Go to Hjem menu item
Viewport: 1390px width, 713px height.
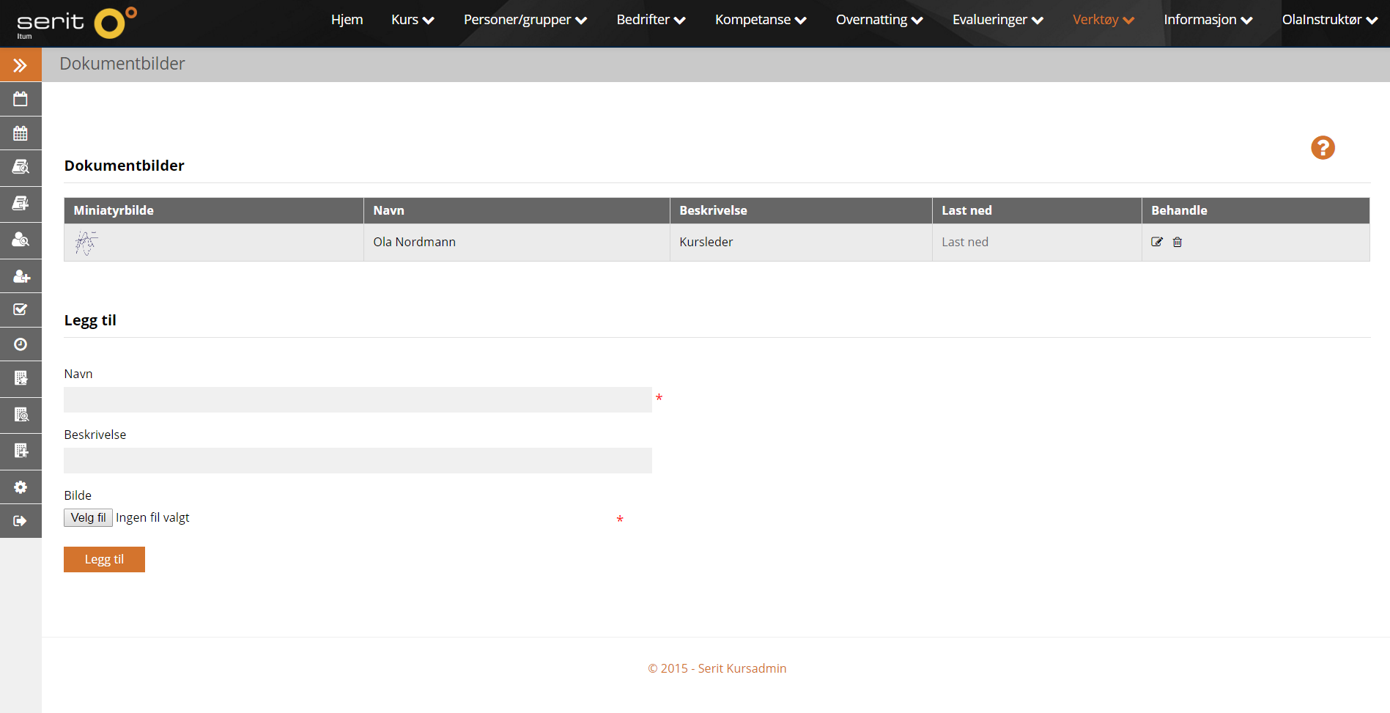click(347, 20)
